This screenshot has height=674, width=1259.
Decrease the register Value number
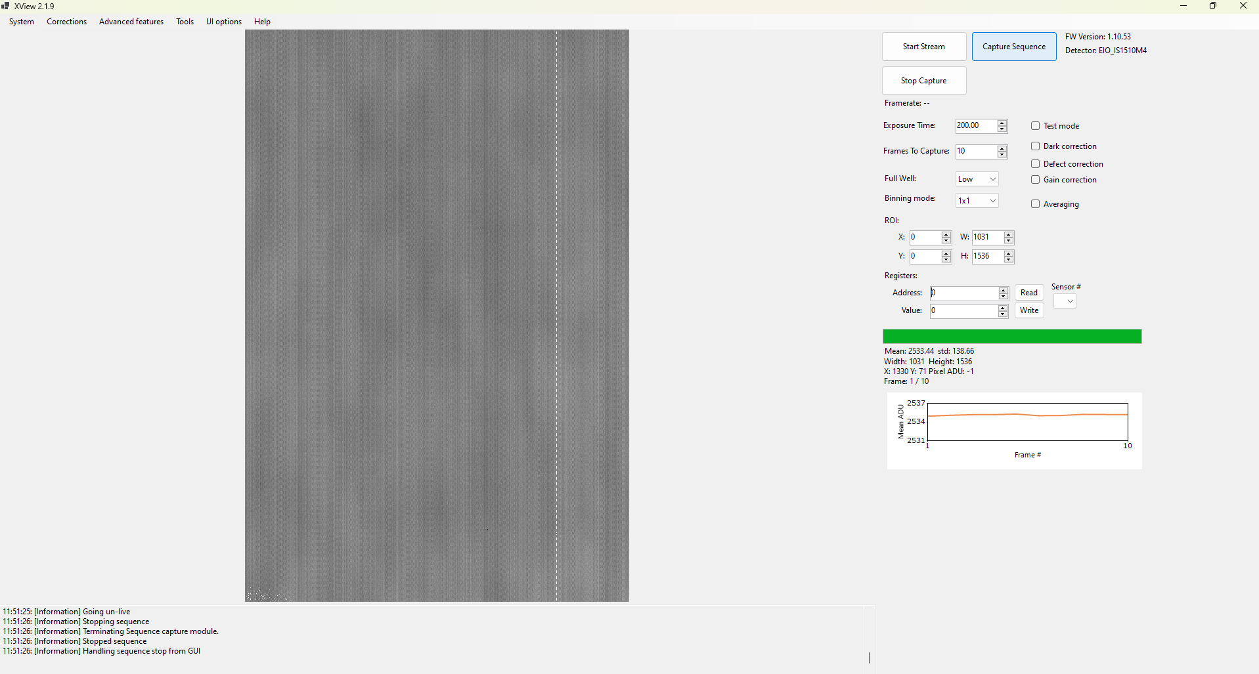click(x=1003, y=314)
